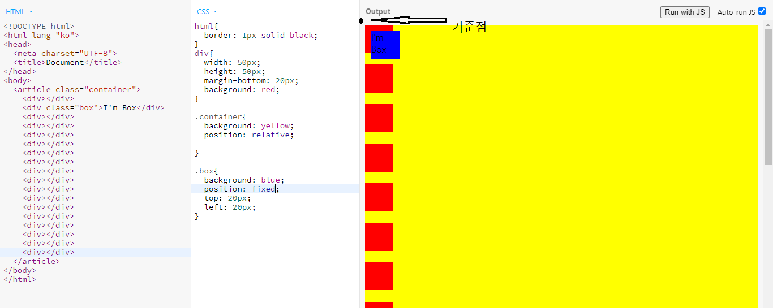Click the closing "</body>" tag line
The image size is (773, 308).
coord(20,270)
